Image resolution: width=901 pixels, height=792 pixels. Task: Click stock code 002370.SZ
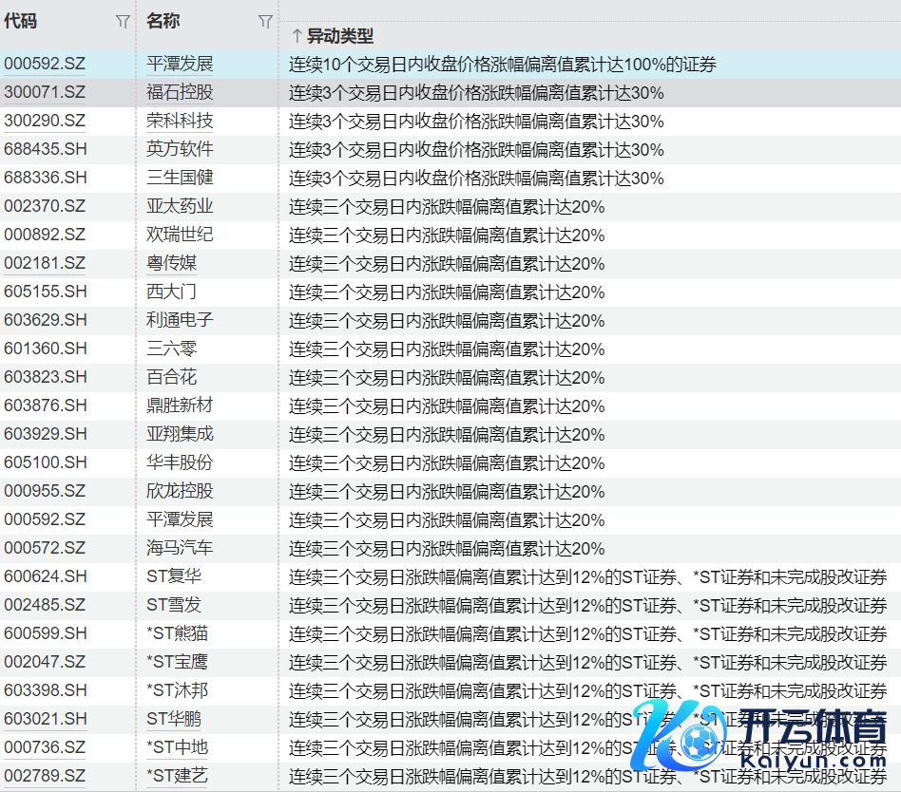pos(45,207)
